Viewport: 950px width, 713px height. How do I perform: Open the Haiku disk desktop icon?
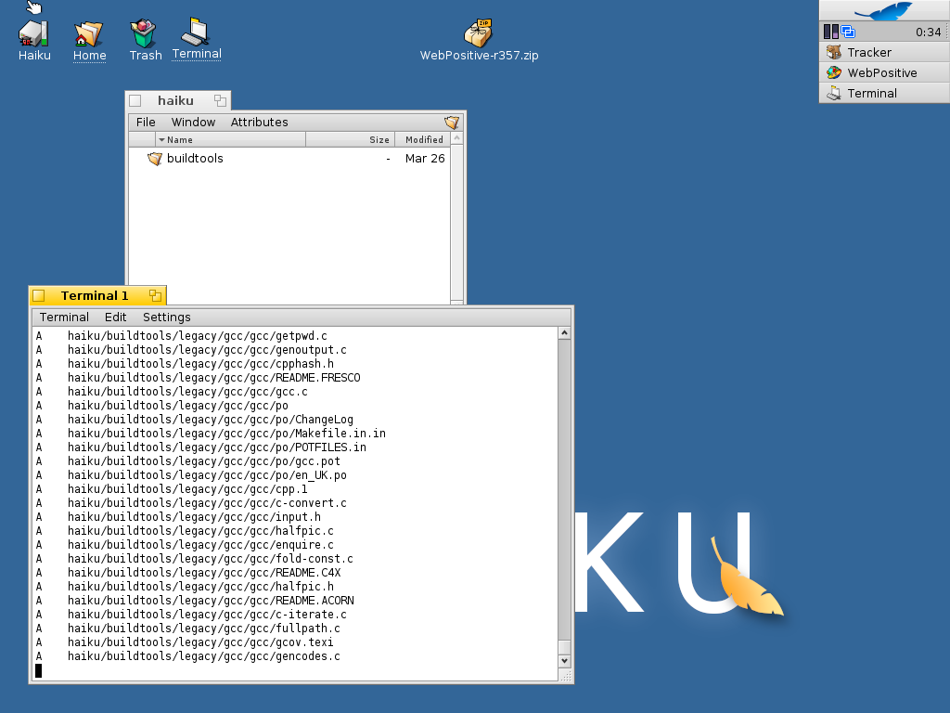pyautogui.click(x=34, y=34)
